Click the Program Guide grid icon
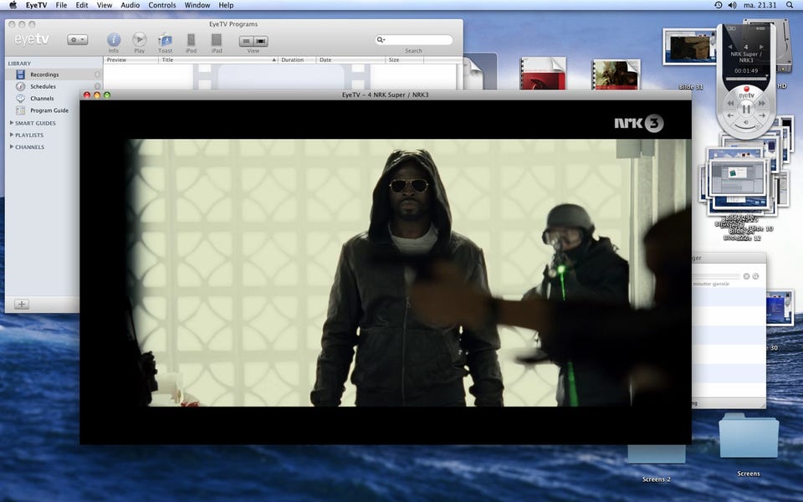Viewport: 803px width, 502px height. [20, 110]
